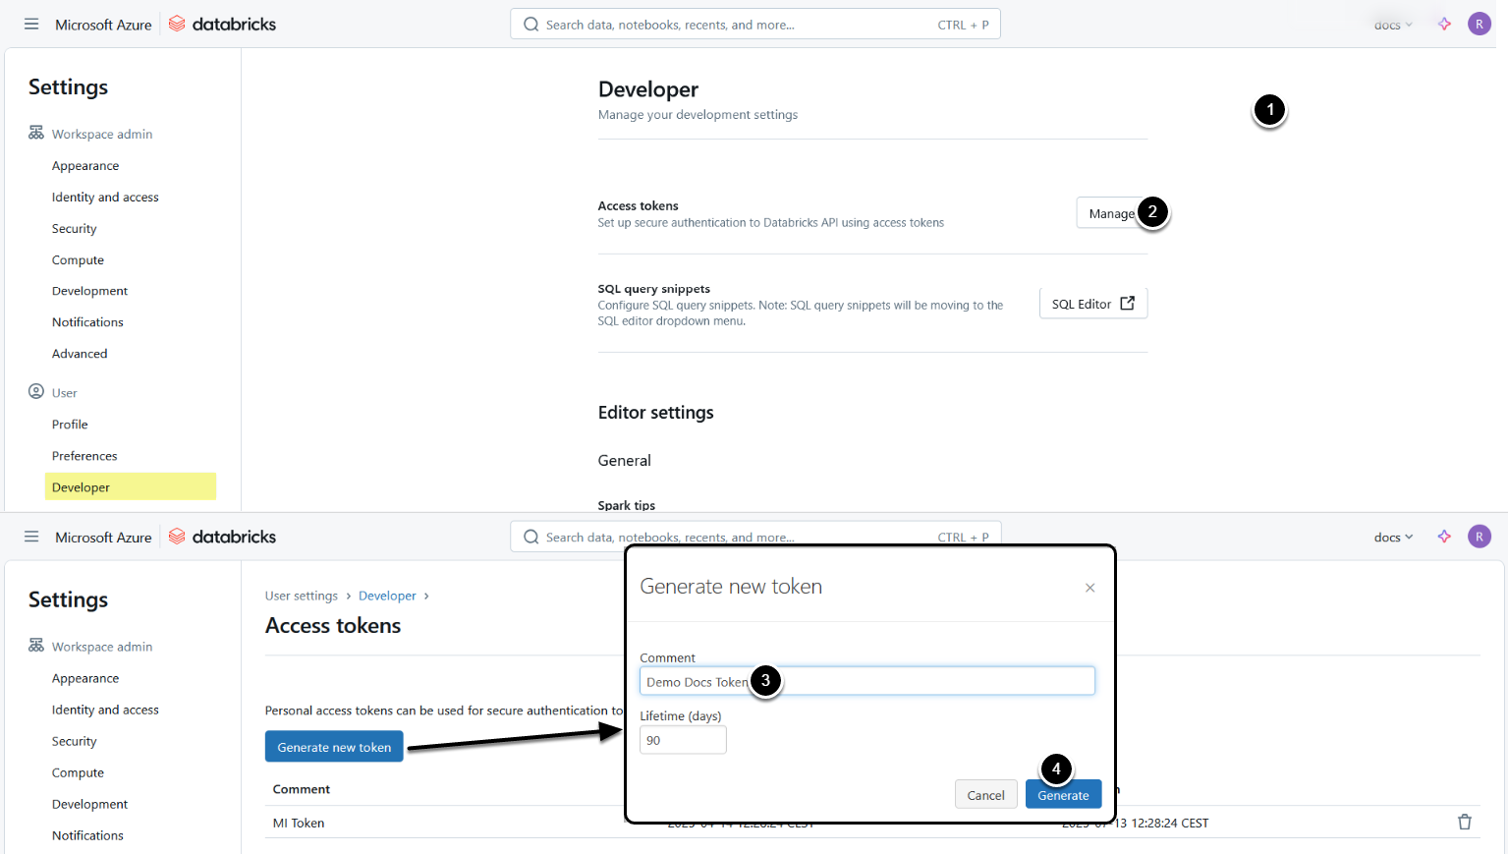The width and height of the screenshot is (1508, 854).
Task: Open Notifications in the sidebar beside the Access tokens page
Action: 87,835
